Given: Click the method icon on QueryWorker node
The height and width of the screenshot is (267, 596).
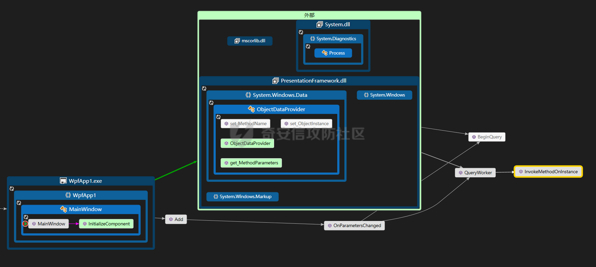Looking at the screenshot, I should click(x=460, y=173).
